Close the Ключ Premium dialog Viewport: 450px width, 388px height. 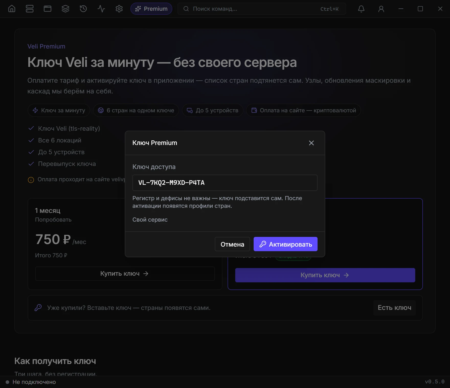[311, 143]
